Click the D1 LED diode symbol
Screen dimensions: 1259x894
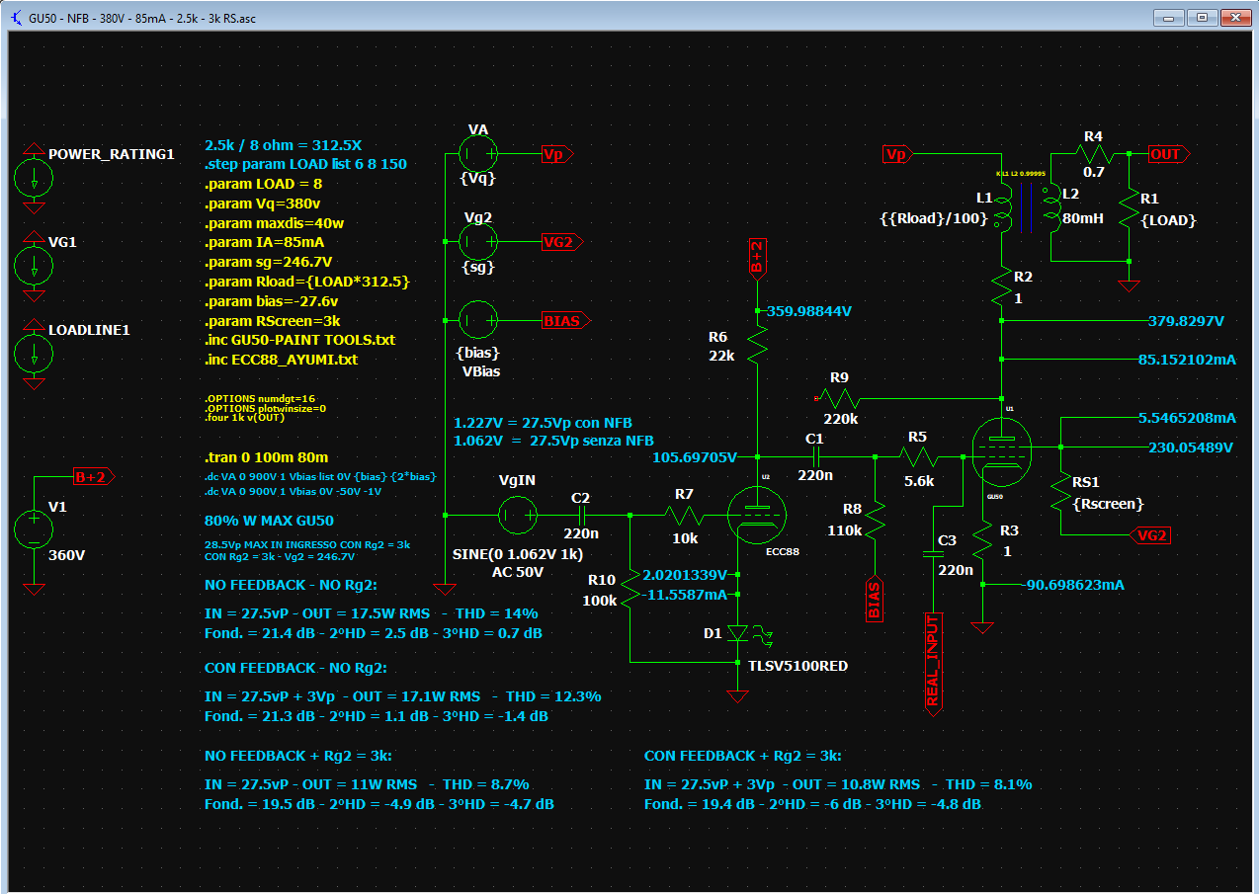coord(737,632)
